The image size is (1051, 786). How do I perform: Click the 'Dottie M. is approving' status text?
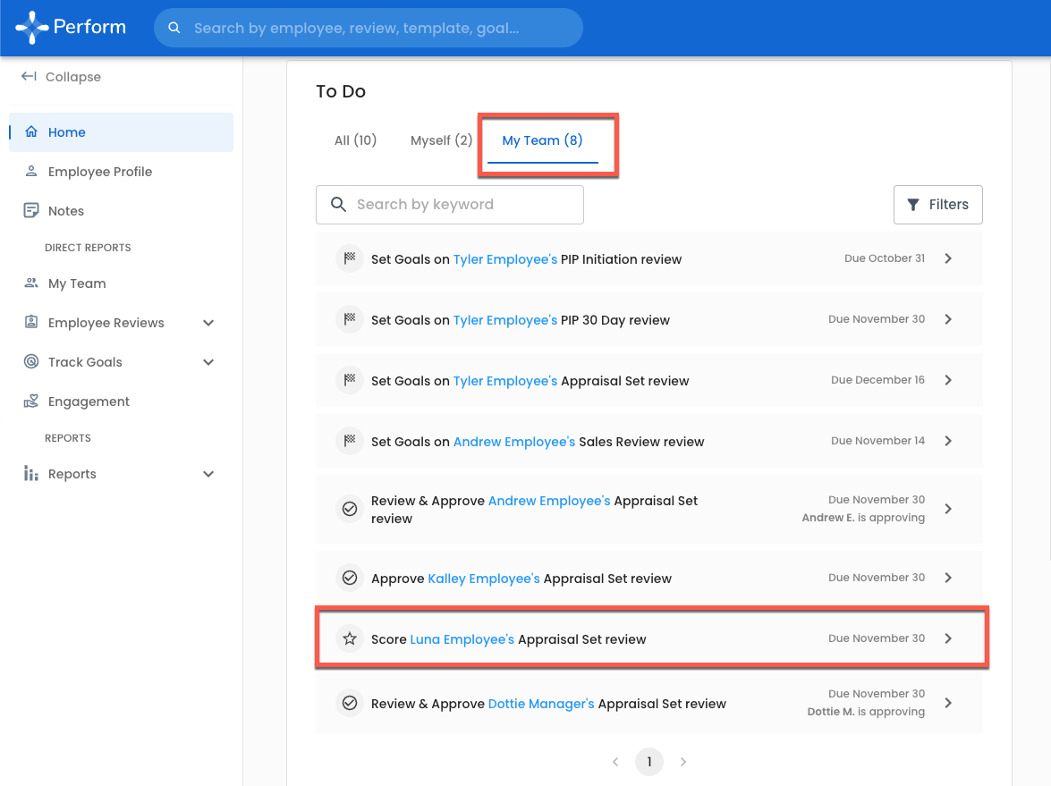(865, 711)
